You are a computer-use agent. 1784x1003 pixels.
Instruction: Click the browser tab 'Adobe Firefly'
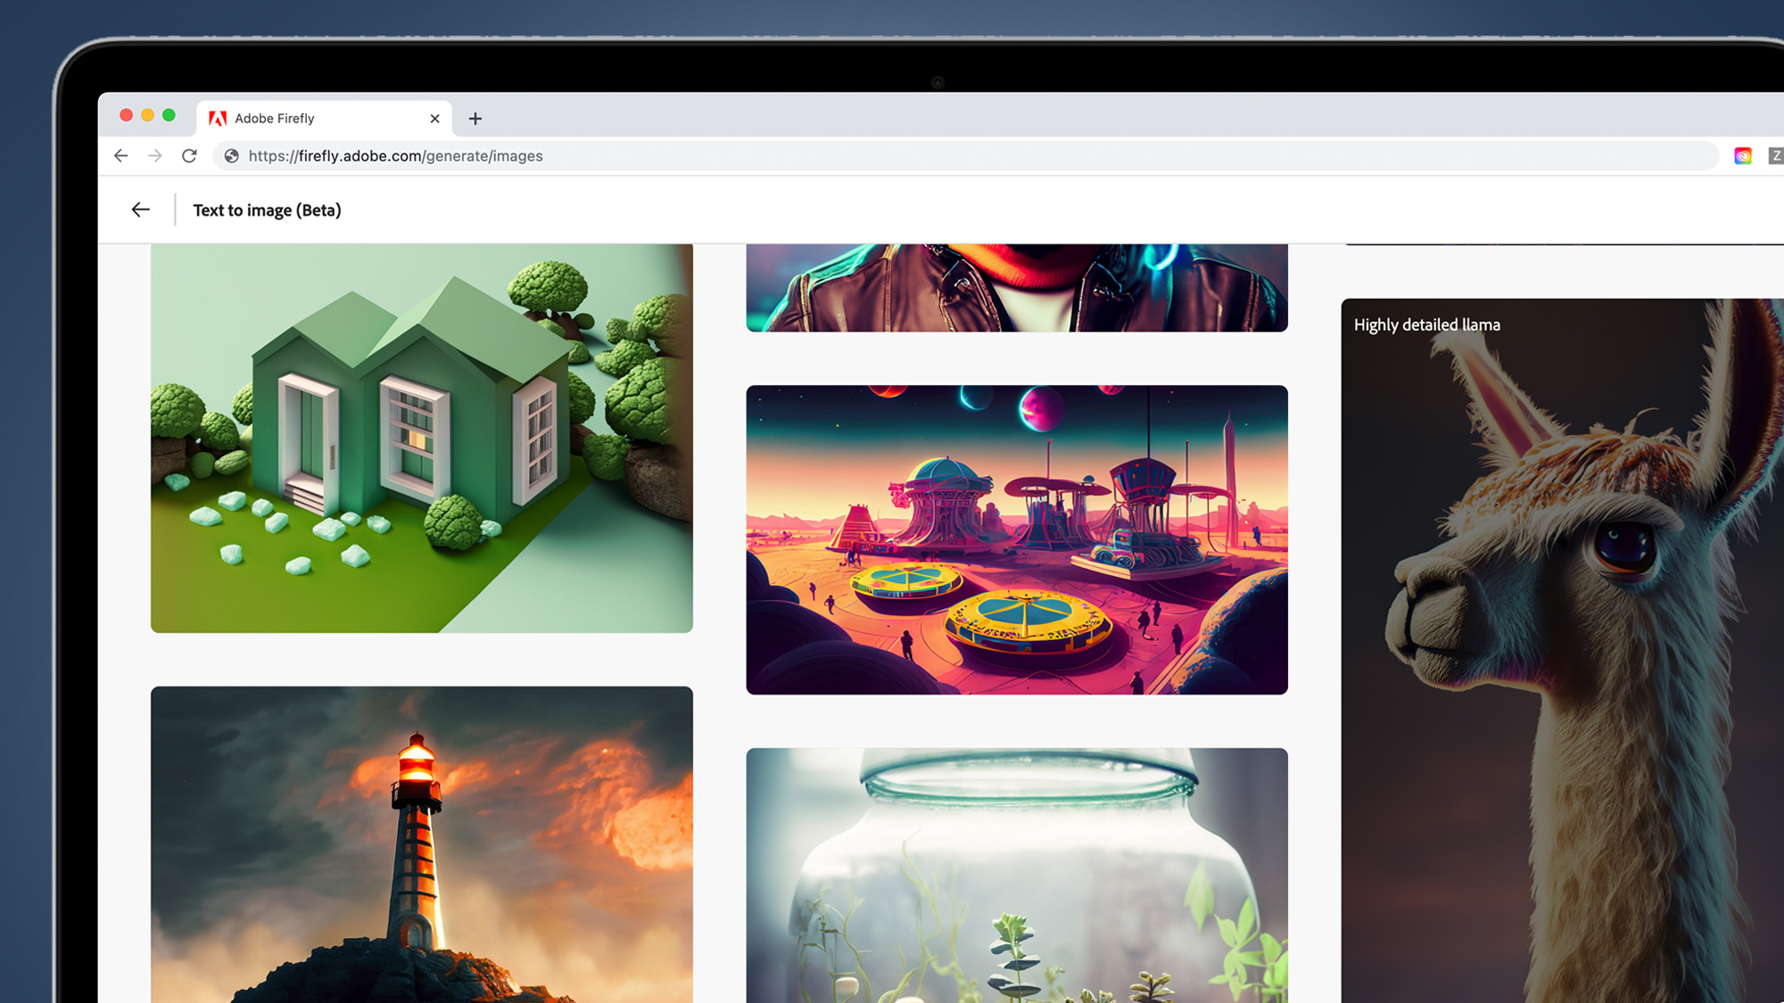276,118
